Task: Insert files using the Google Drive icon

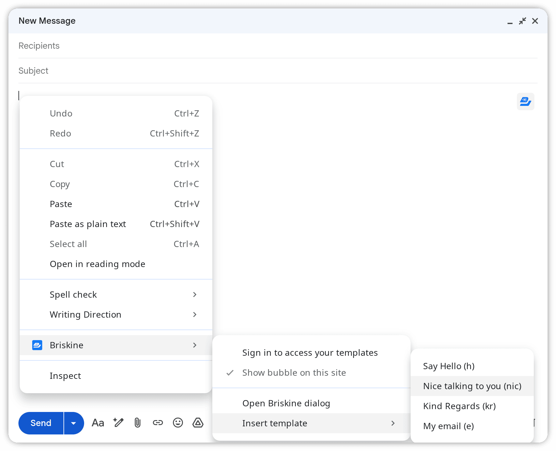Action: pos(198,423)
